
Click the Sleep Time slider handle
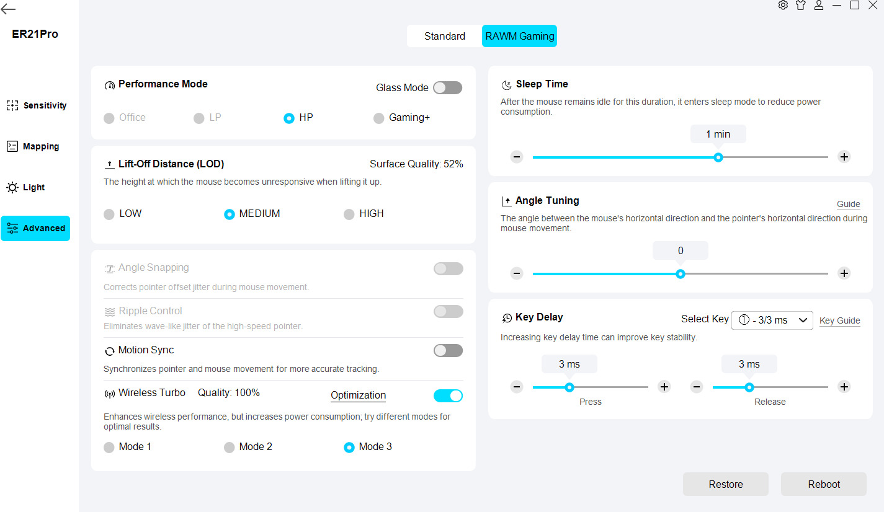tap(718, 157)
